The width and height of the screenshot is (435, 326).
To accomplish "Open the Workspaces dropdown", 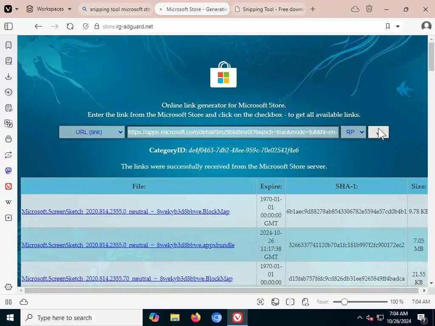I will pos(49,9).
